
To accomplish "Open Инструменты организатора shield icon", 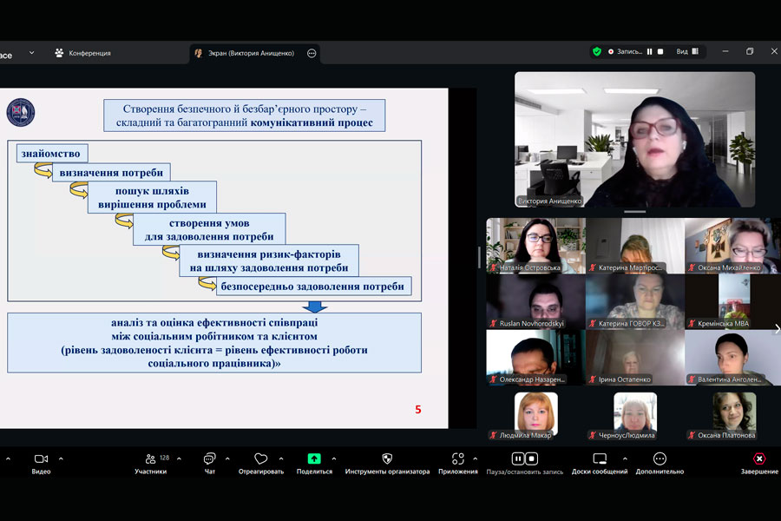I will click(x=387, y=458).
